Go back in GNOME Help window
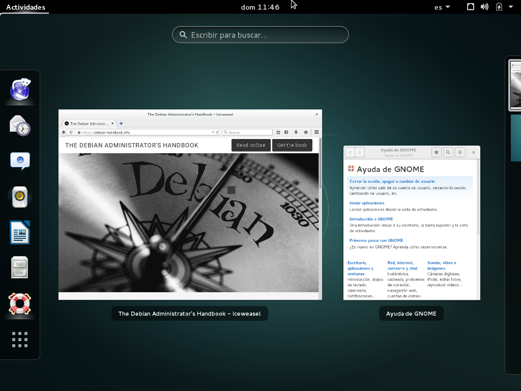Viewport: 521px width, 391px height. coord(350,152)
